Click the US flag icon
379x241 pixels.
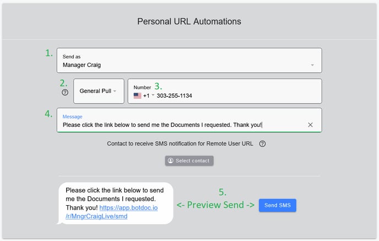137,96
